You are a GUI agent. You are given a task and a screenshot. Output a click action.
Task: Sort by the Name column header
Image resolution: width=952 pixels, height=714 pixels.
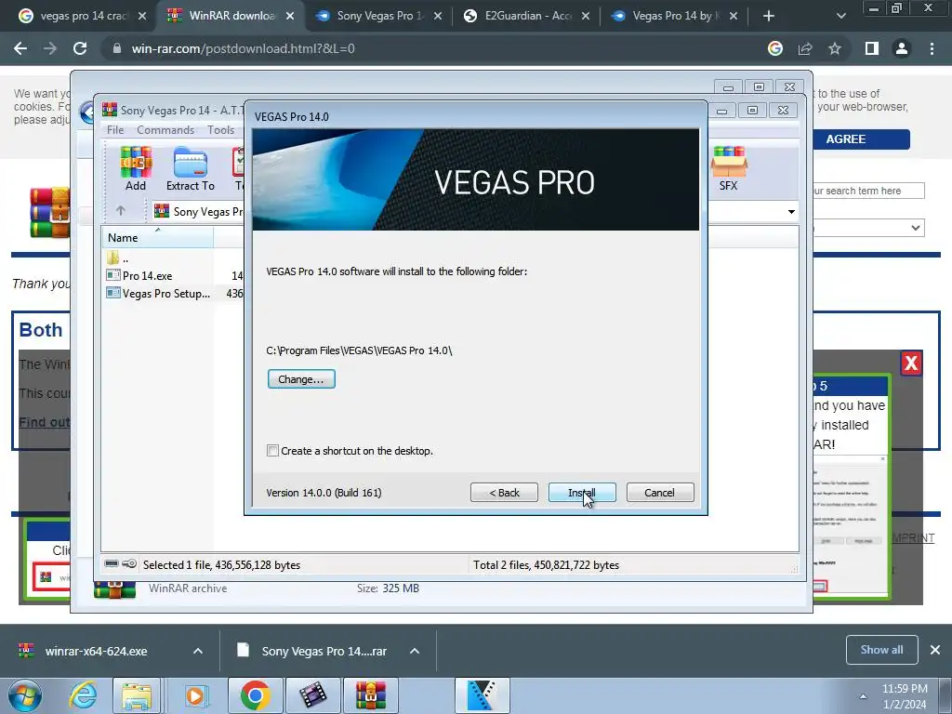click(x=157, y=237)
